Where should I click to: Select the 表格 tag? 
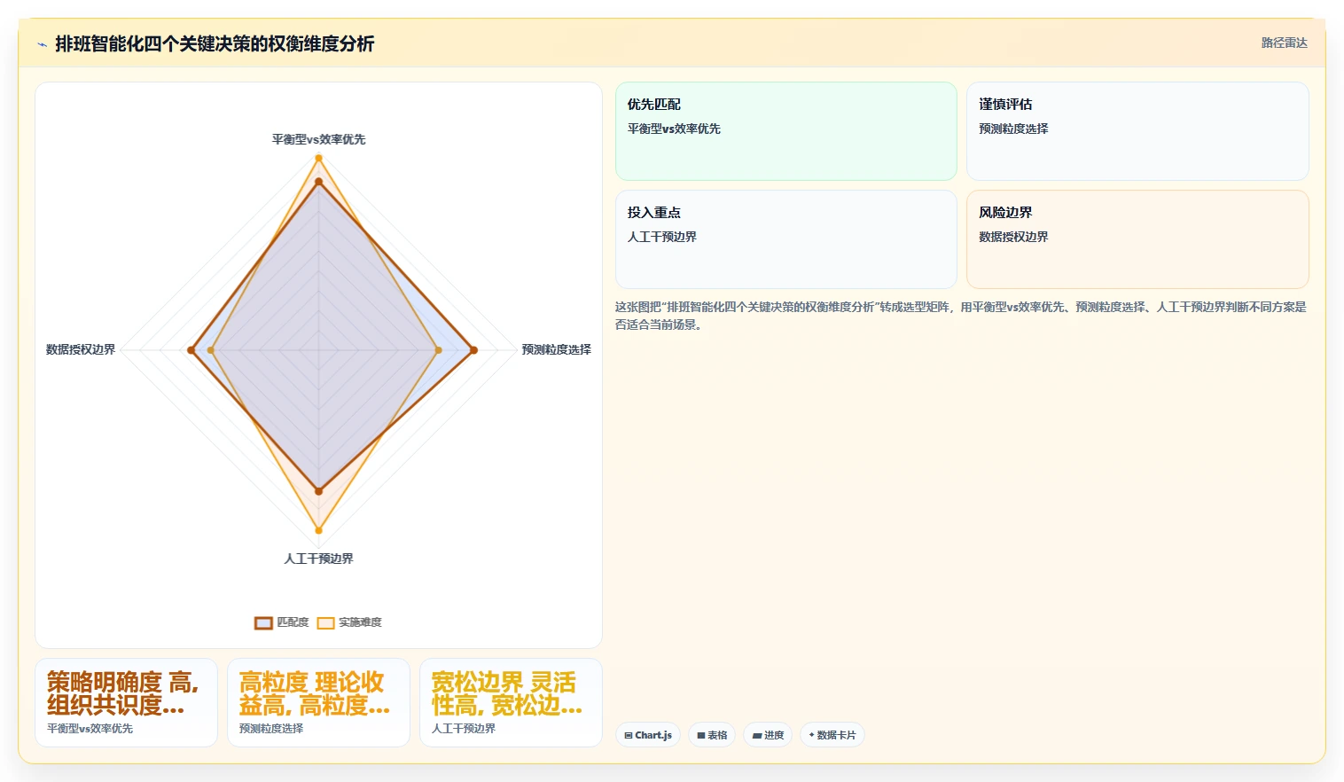tap(712, 735)
